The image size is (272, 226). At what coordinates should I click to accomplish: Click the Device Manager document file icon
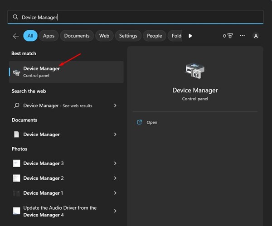[x=17, y=135]
